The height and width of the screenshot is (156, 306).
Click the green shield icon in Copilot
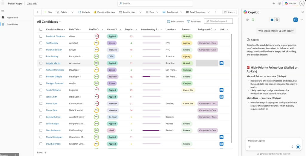(253, 20)
